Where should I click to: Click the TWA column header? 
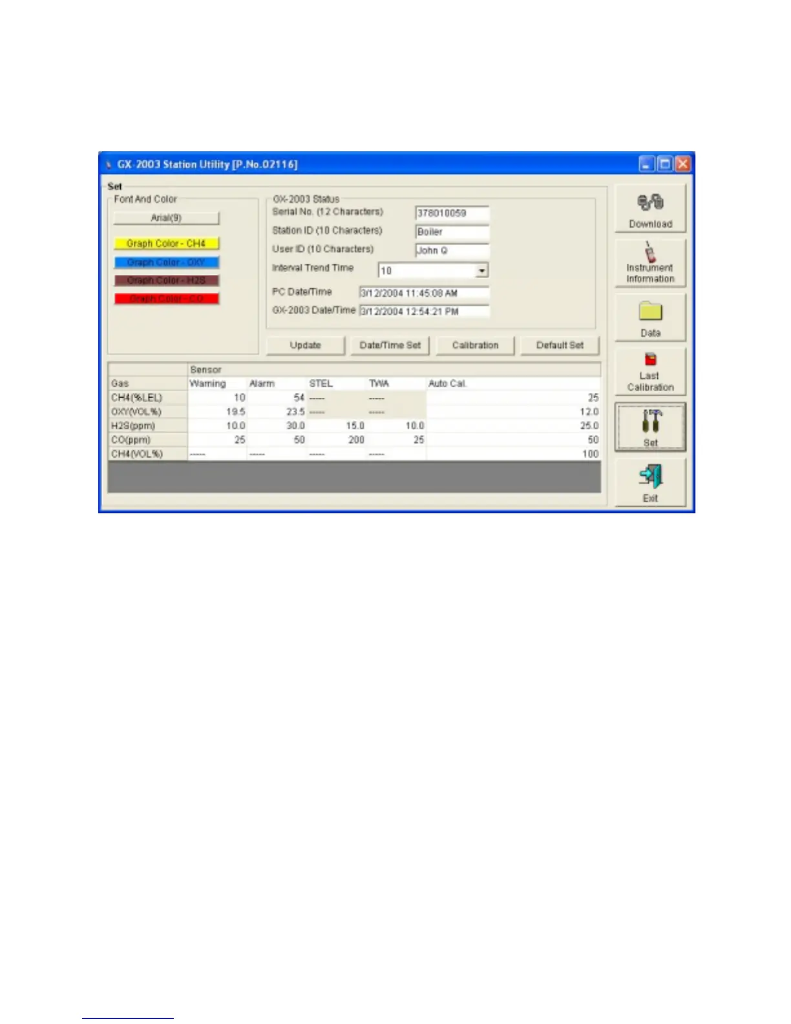coord(396,383)
